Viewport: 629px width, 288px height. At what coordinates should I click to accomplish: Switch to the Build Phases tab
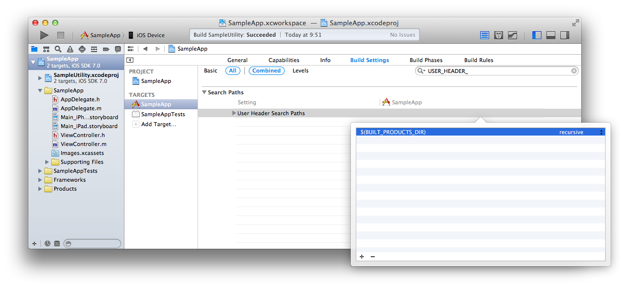(425, 60)
